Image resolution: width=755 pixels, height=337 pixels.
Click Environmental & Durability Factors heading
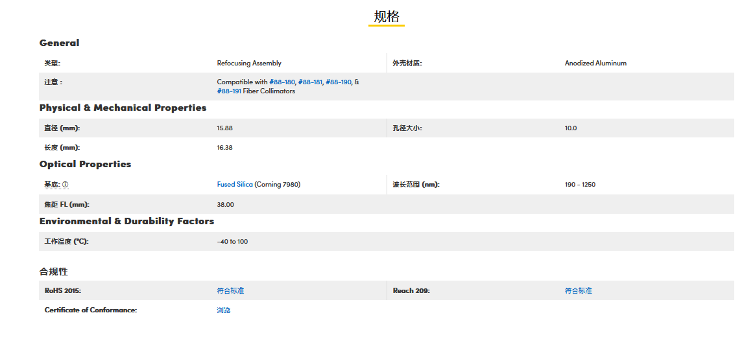[x=126, y=221]
